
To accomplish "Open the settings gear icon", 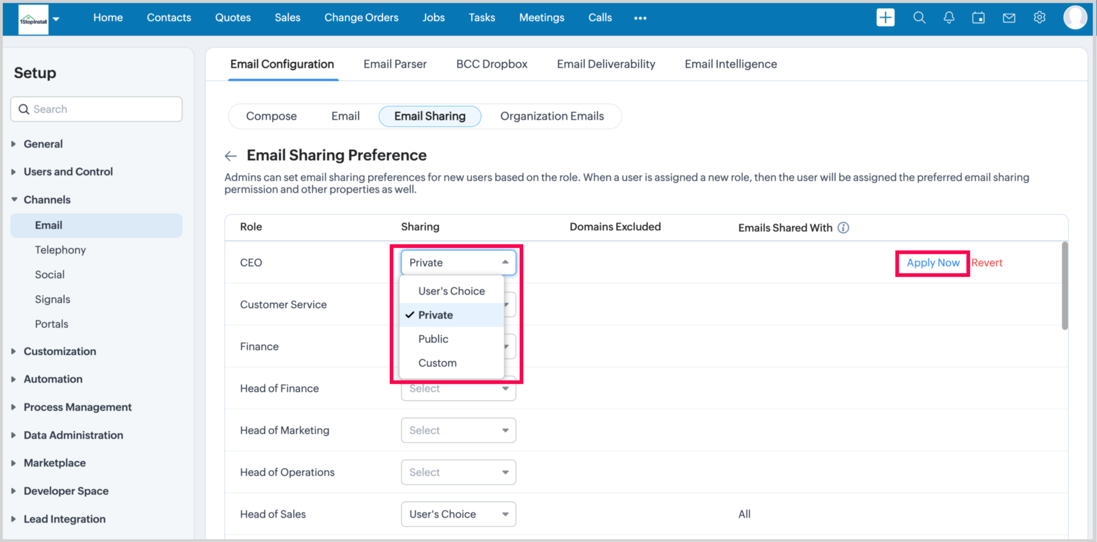I will pyautogui.click(x=1039, y=18).
